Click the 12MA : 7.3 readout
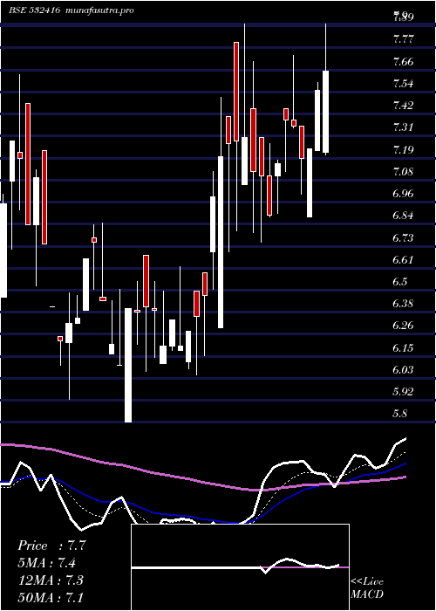Image resolution: width=436 pixels, height=611 pixels. [51, 580]
